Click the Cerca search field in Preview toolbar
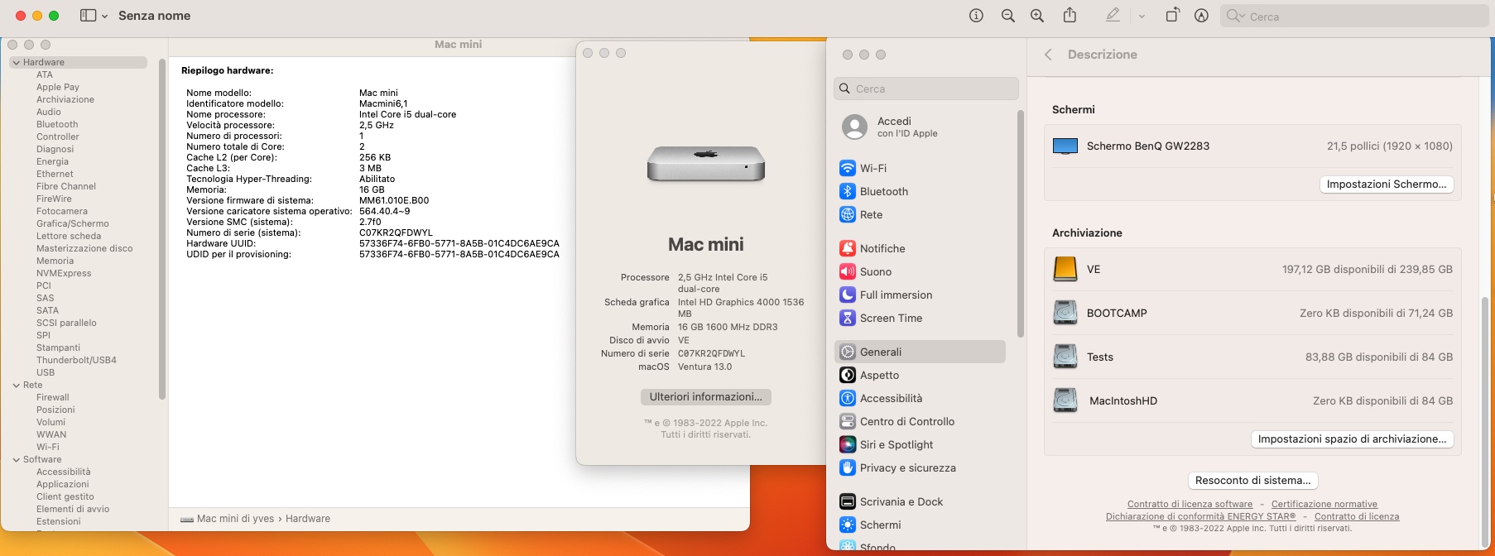The width and height of the screenshot is (1495, 556). [1353, 16]
